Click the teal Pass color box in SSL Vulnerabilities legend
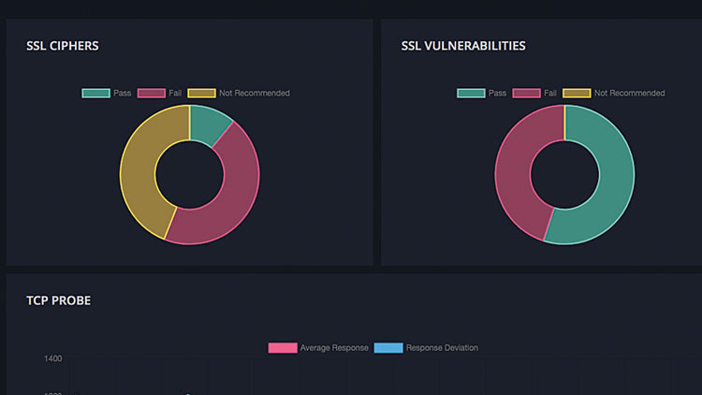This screenshot has width=702, height=395. pyautogui.click(x=471, y=94)
